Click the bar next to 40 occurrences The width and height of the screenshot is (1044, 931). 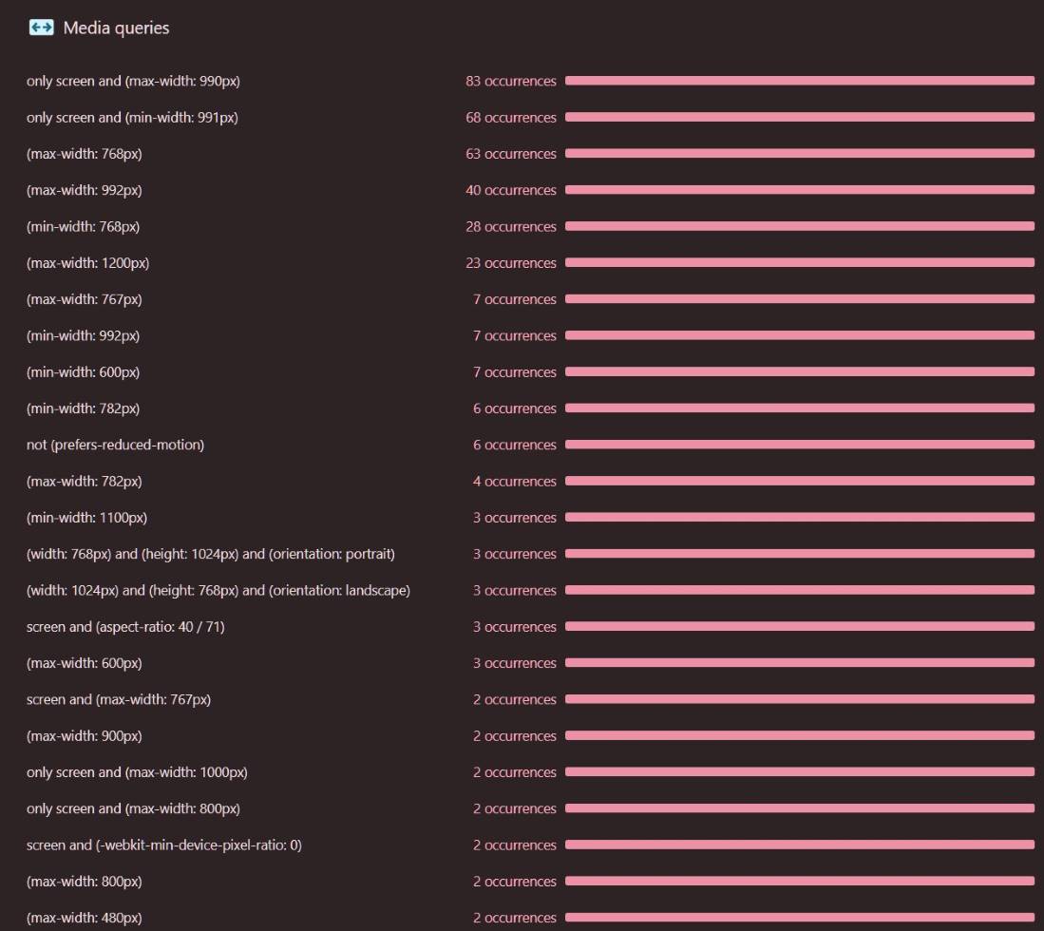[x=799, y=190]
